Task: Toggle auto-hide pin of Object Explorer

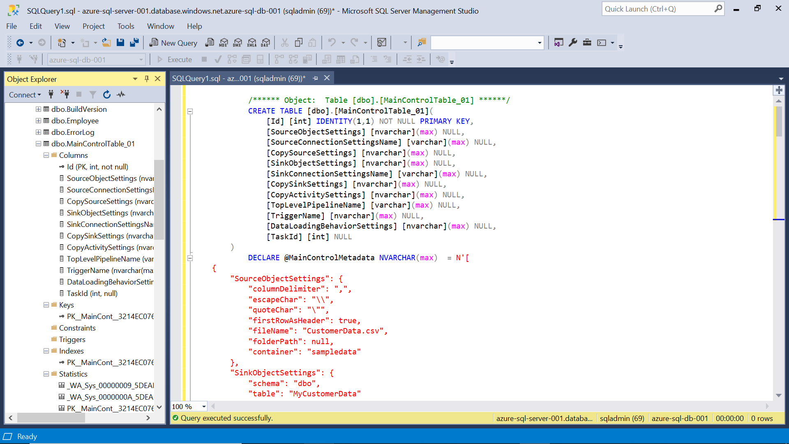Action: 147,79
